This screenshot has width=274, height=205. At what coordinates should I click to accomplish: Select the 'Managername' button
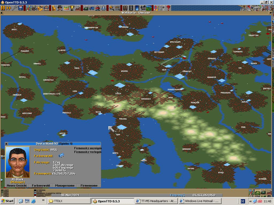65,186
